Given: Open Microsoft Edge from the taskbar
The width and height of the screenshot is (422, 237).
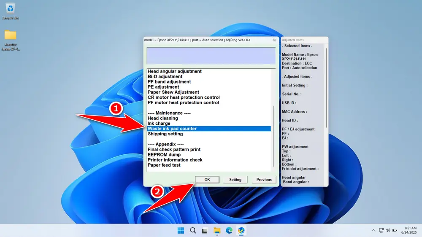Looking at the screenshot, I should [229, 231].
